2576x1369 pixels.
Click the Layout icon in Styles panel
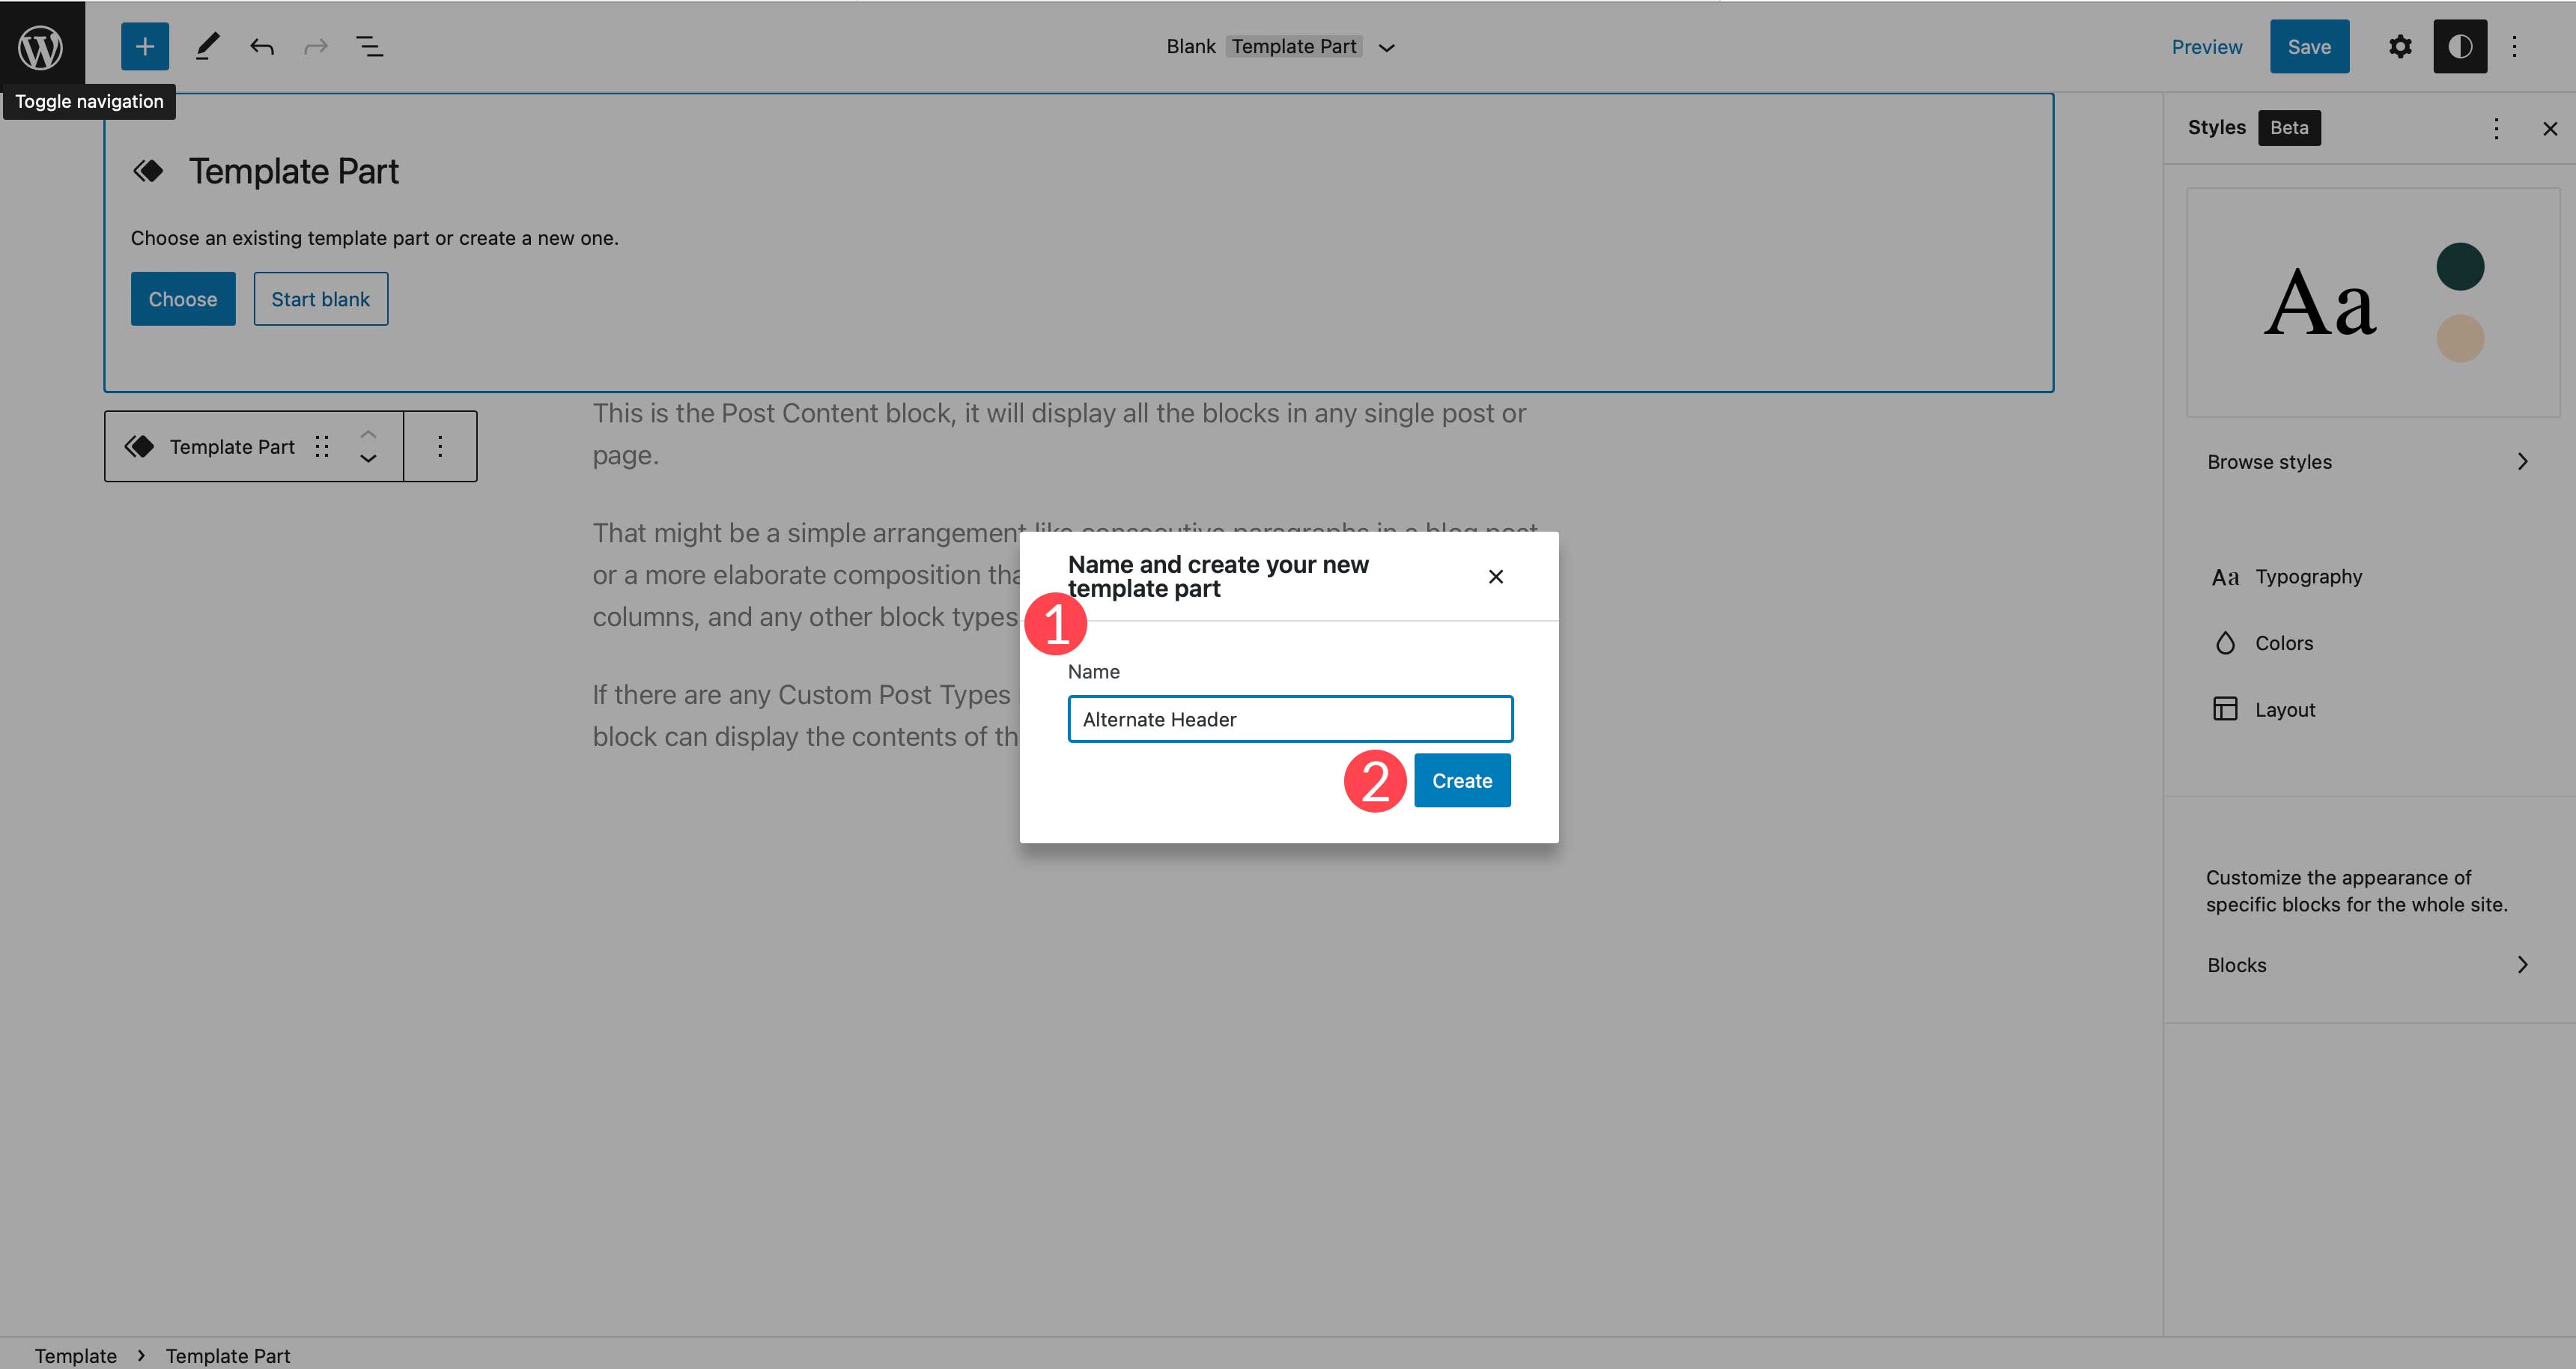(2223, 709)
